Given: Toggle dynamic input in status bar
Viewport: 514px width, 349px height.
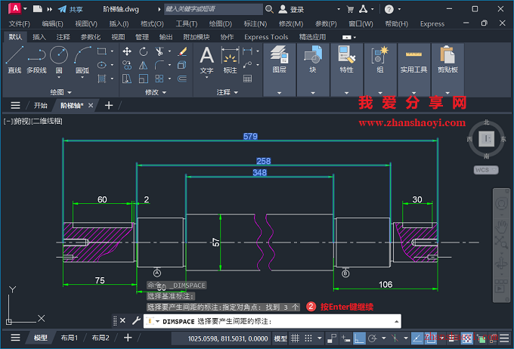Looking at the screenshot, I should [x=345, y=338].
